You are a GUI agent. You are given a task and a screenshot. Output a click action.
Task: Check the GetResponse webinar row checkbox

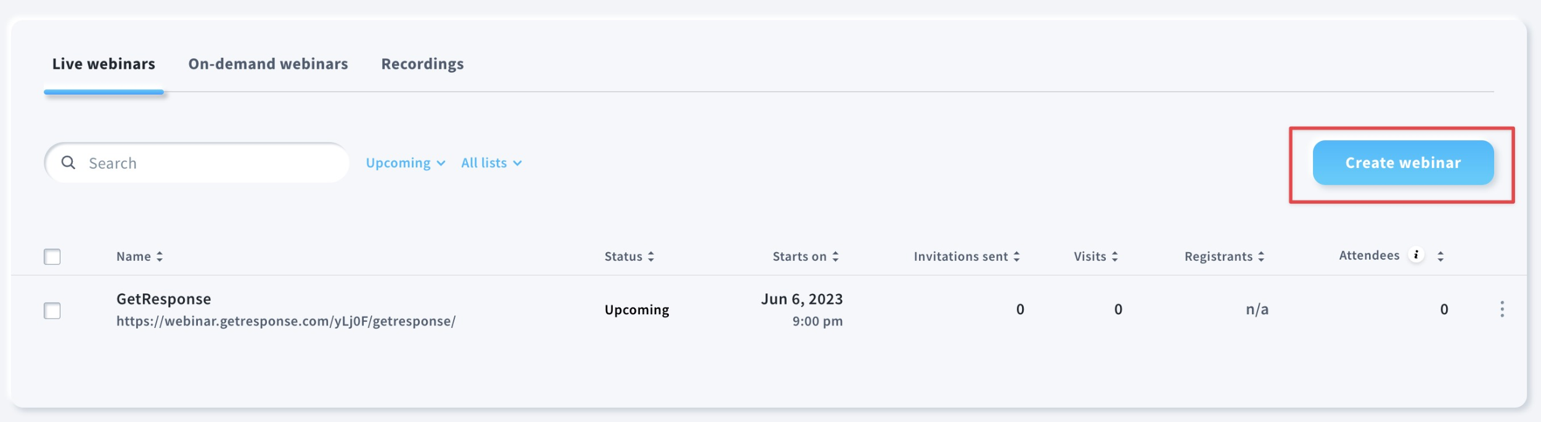[x=52, y=311]
